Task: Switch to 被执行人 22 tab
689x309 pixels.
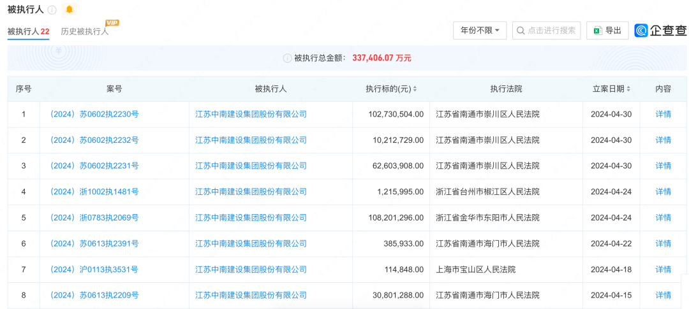Action: [28, 32]
